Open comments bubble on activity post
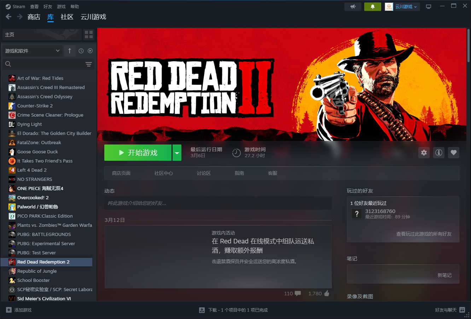Image resolution: width=471 pixels, height=319 pixels. point(298,293)
